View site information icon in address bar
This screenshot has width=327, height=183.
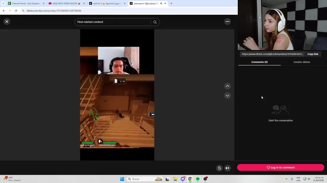(x=23, y=11)
